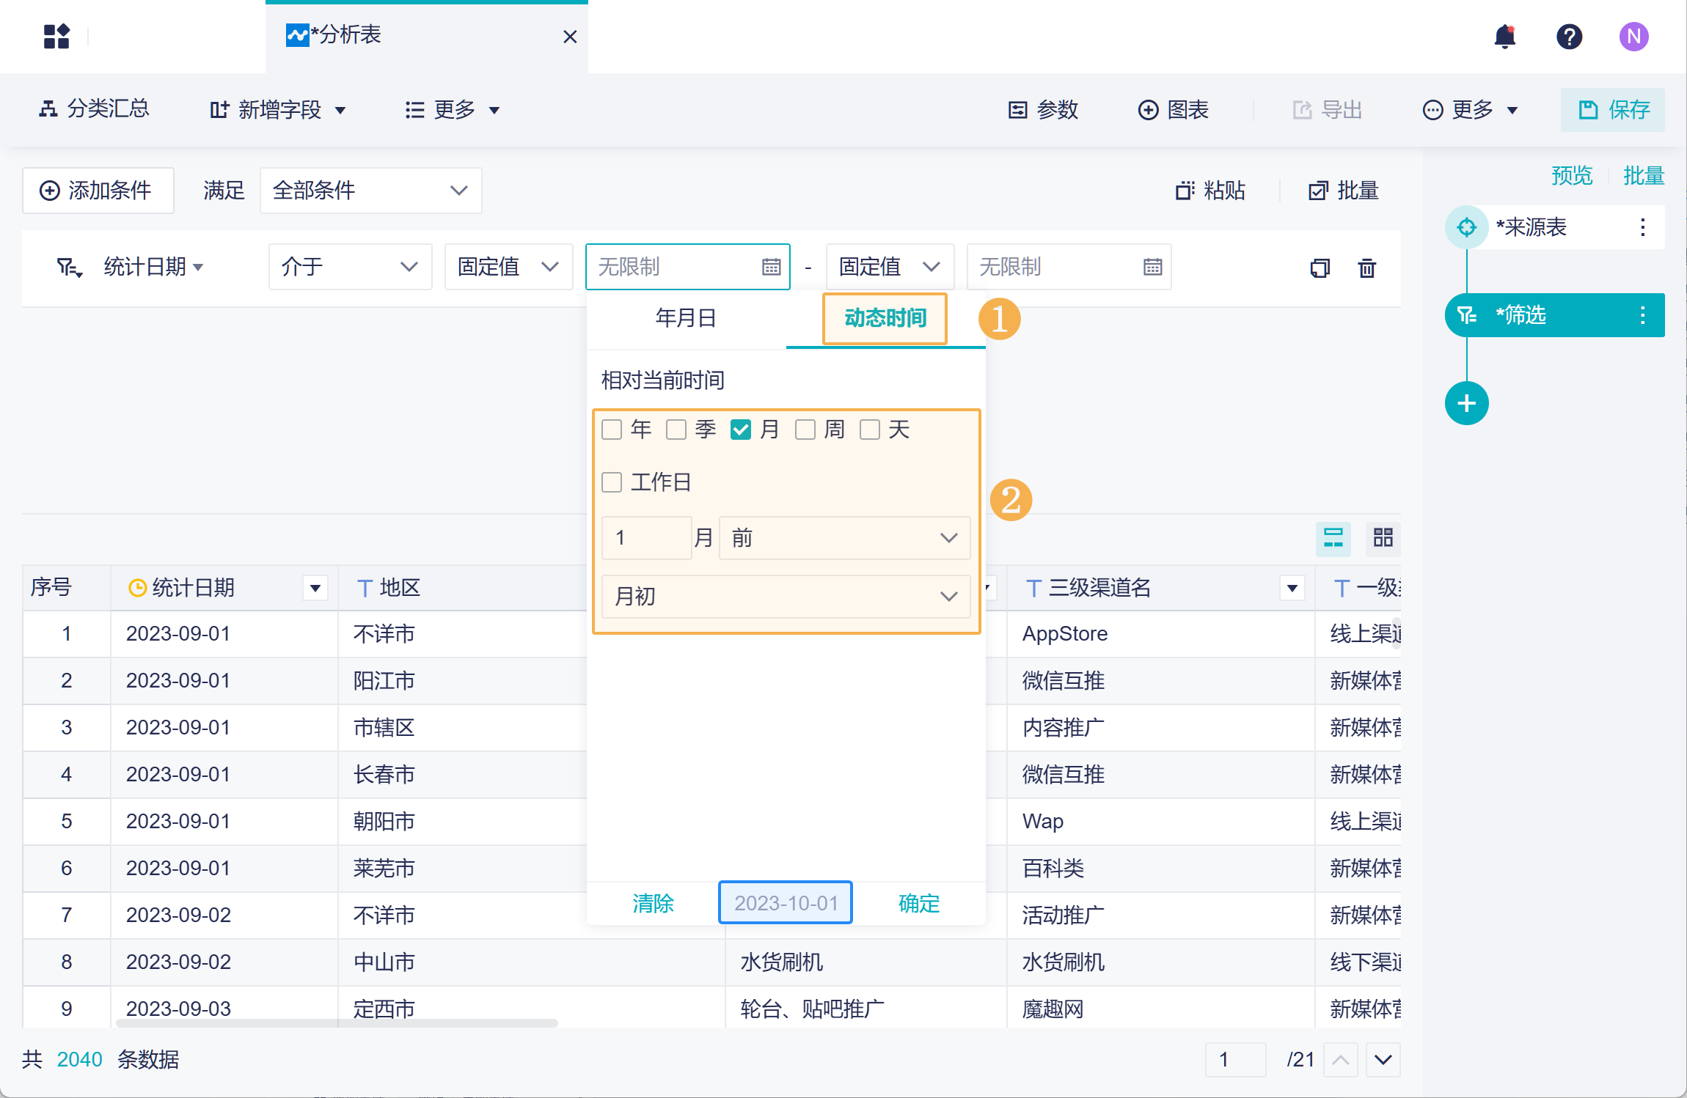Open the 全部条件 dropdown
The width and height of the screenshot is (1687, 1098).
[370, 191]
